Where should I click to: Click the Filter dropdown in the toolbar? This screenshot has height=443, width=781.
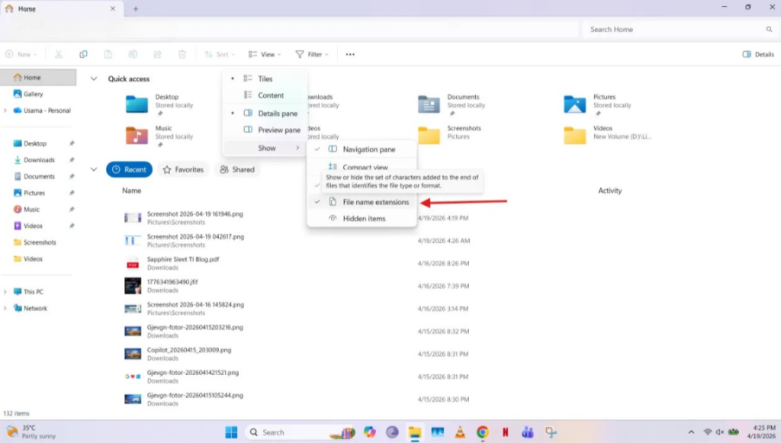click(312, 54)
